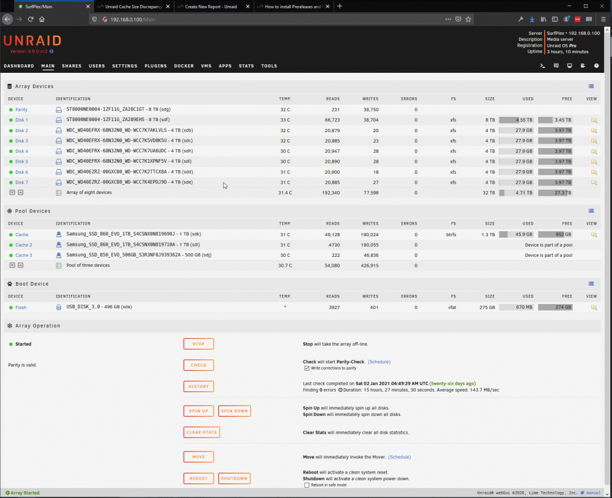Screen dimensions: 612x498
Task: Switch to Unraid Cache Size Discrepancy browser tab
Action: point(133,6)
